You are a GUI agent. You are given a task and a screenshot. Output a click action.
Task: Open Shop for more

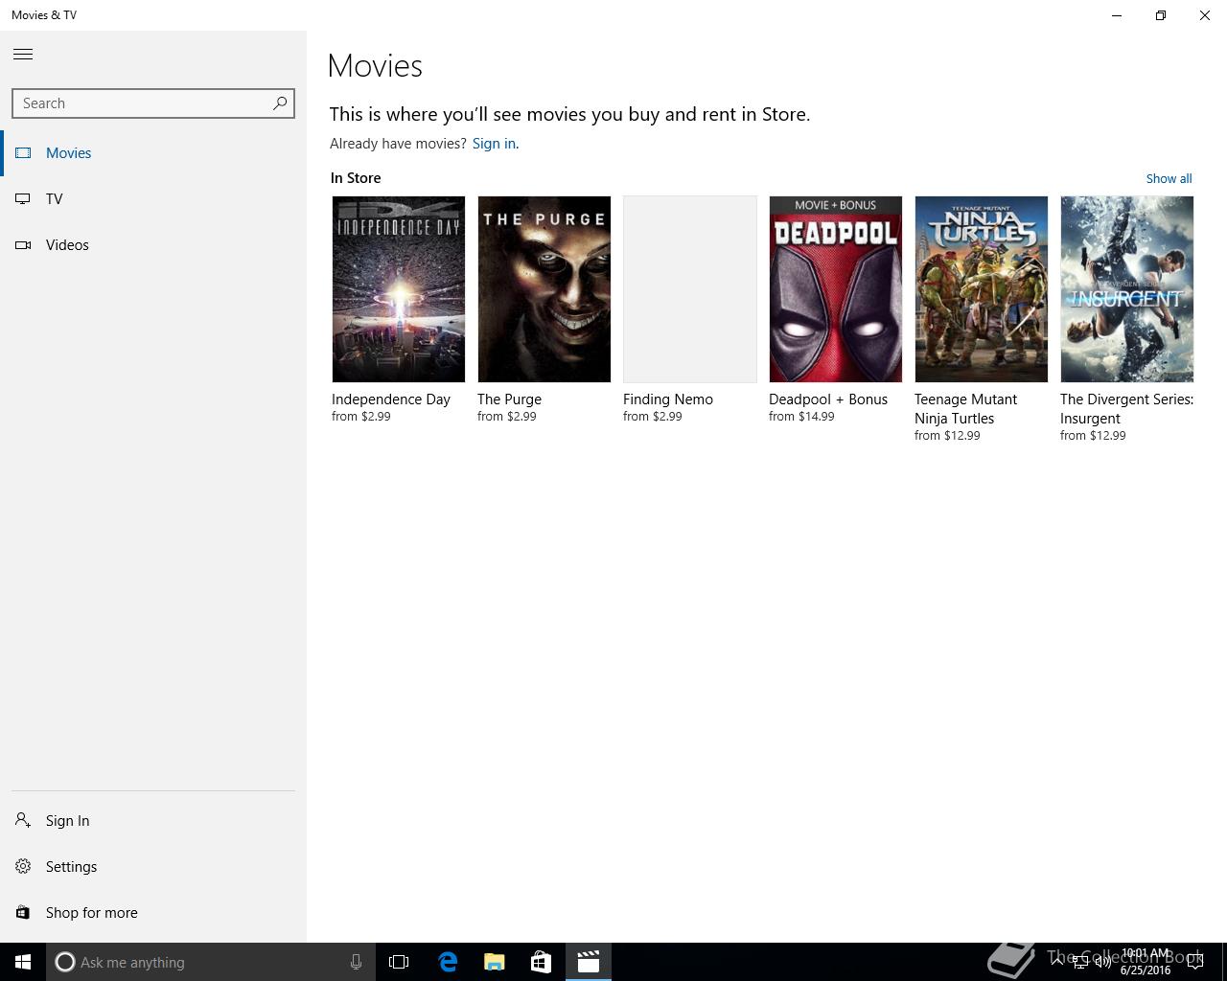[x=153, y=913]
